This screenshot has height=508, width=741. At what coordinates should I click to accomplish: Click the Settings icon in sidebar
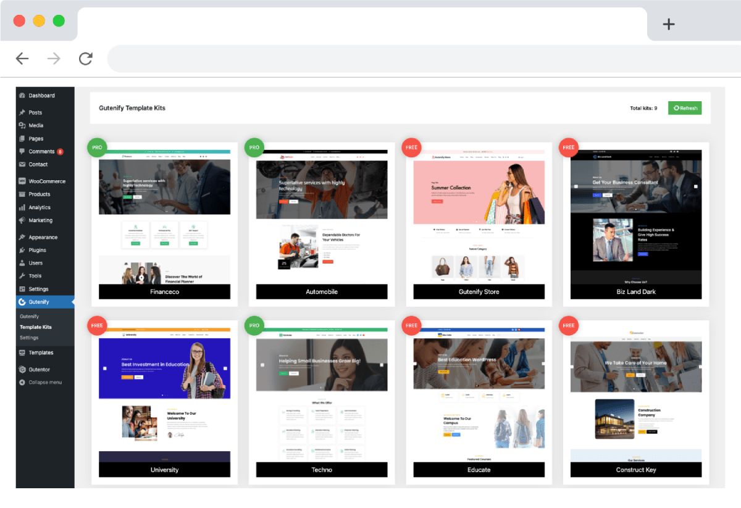22,289
